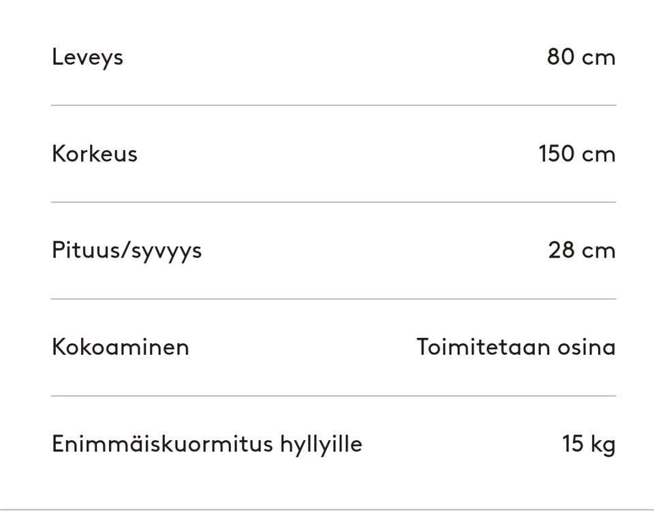Select the 80 cm width value
Screen dimensions: 654x528
point(580,57)
